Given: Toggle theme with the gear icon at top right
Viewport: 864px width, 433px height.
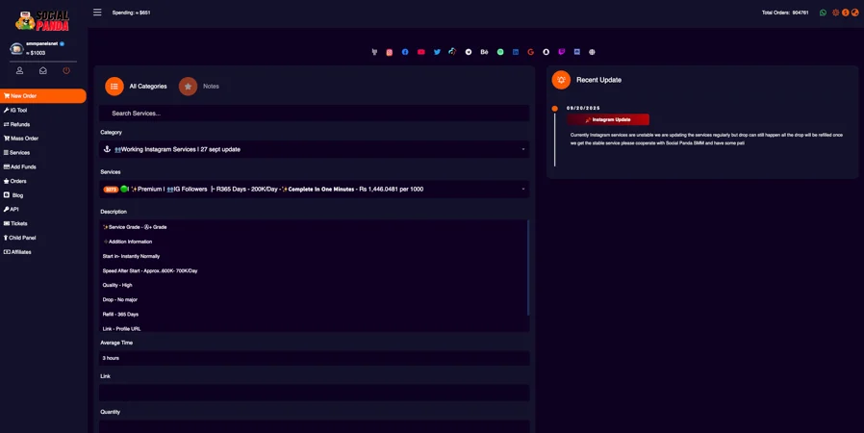Looking at the screenshot, I should (x=835, y=13).
